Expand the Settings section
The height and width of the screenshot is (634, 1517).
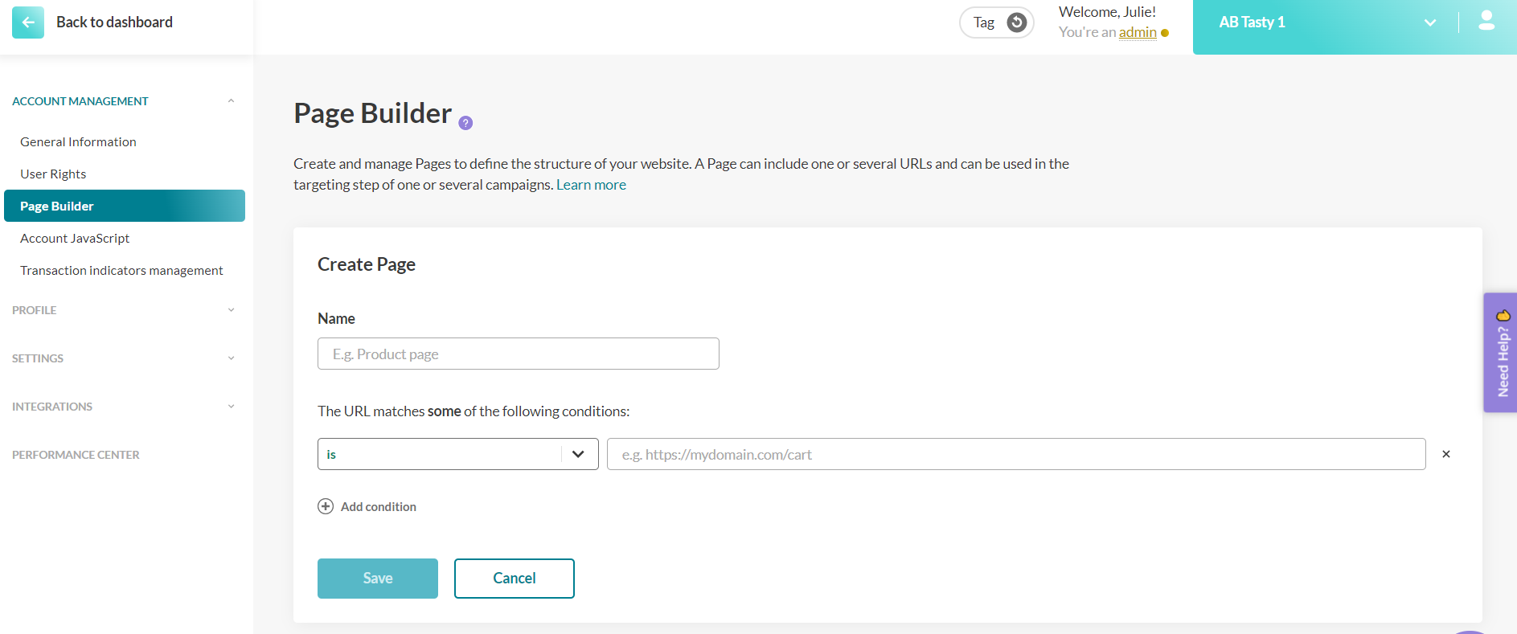click(231, 358)
